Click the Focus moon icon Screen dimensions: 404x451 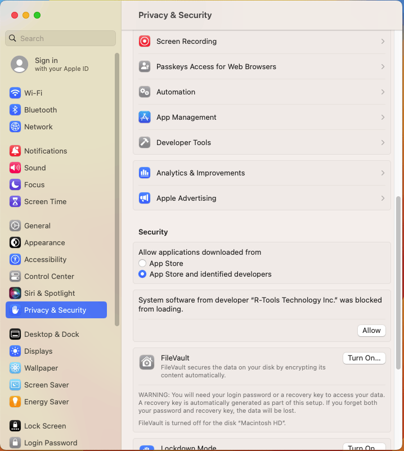[15, 184]
